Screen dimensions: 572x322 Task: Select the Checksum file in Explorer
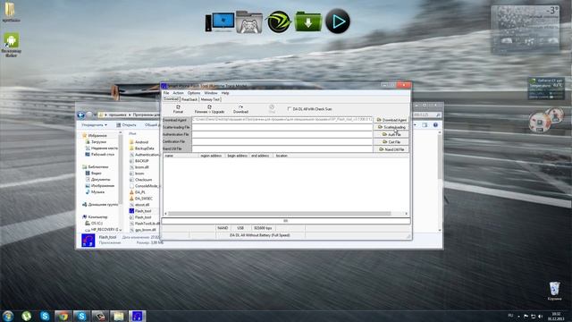point(141,180)
